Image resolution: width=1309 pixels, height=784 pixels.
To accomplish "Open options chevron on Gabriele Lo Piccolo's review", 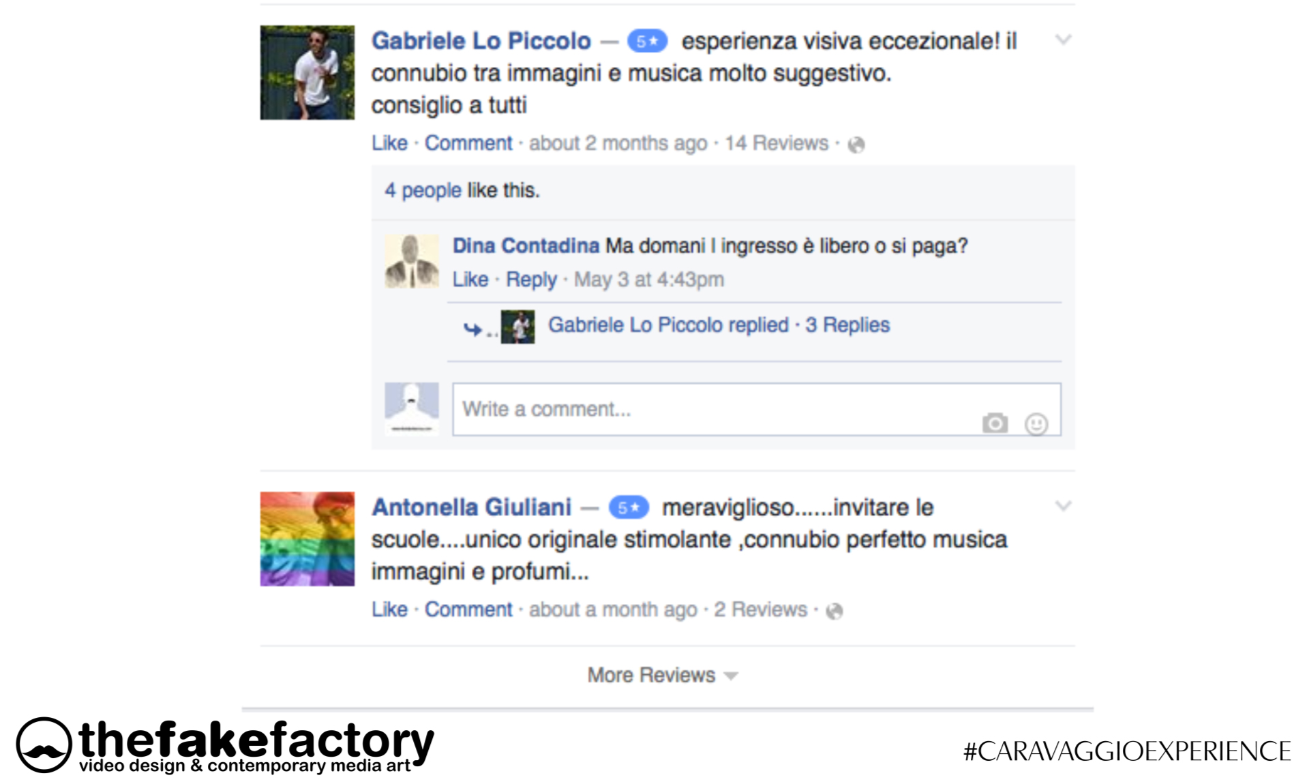I will [1063, 40].
